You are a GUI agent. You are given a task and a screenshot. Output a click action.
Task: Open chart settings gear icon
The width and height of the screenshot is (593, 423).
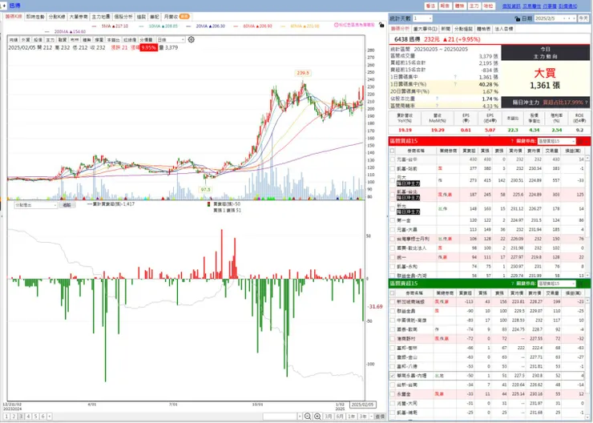tap(192, 39)
